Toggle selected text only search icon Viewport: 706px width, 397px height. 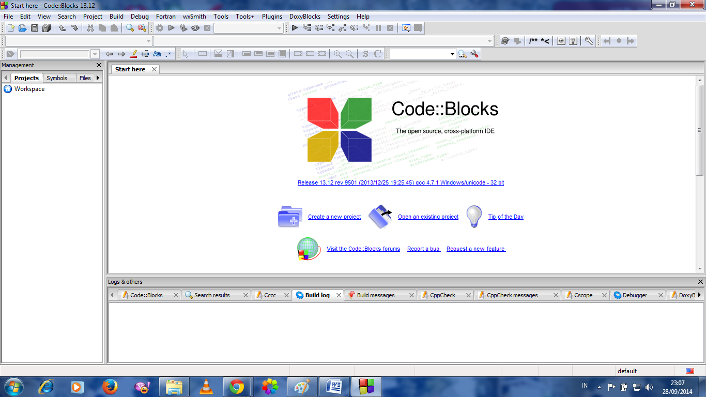tap(145, 54)
